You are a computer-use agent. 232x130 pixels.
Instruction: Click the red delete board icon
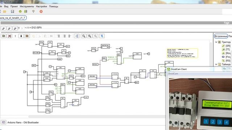(9, 36)
